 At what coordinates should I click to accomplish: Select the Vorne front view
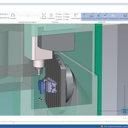point(59,17)
